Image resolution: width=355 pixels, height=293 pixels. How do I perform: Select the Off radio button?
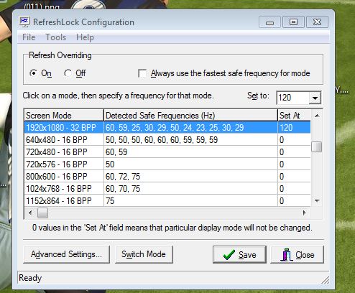[68, 73]
